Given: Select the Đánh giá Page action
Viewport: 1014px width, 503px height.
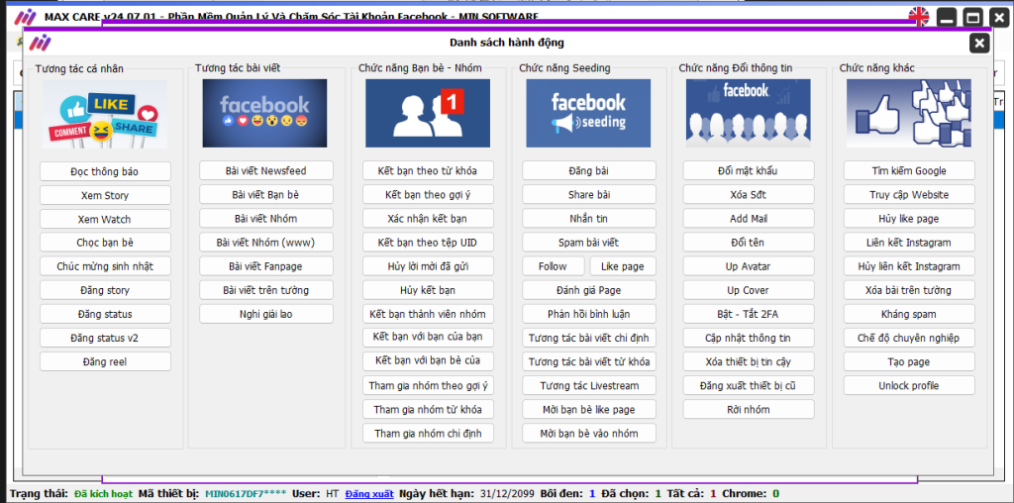Looking at the screenshot, I should (589, 290).
